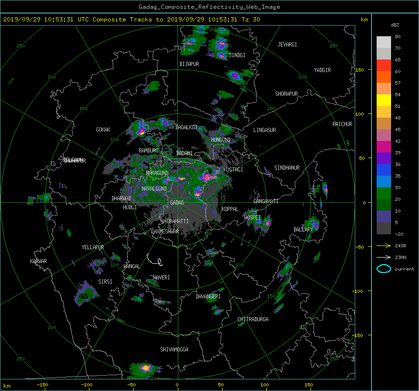
Task: Click the dBZ legend heading
Action: pyautogui.click(x=395, y=25)
